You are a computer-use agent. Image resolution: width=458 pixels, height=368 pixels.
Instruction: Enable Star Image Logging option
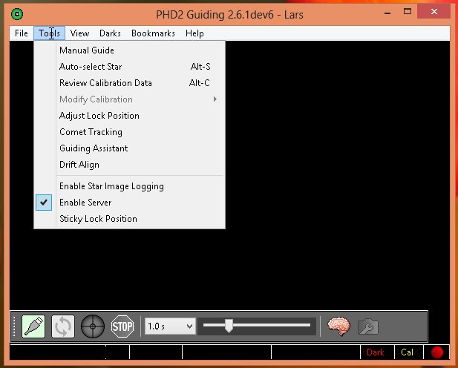click(x=129, y=186)
